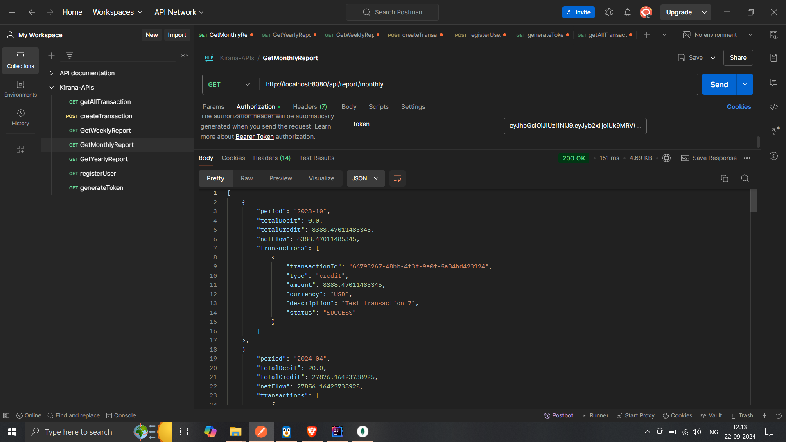Click the Bearer Token input field
The image size is (786, 442).
click(574, 125)
